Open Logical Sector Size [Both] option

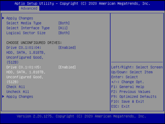64,33
